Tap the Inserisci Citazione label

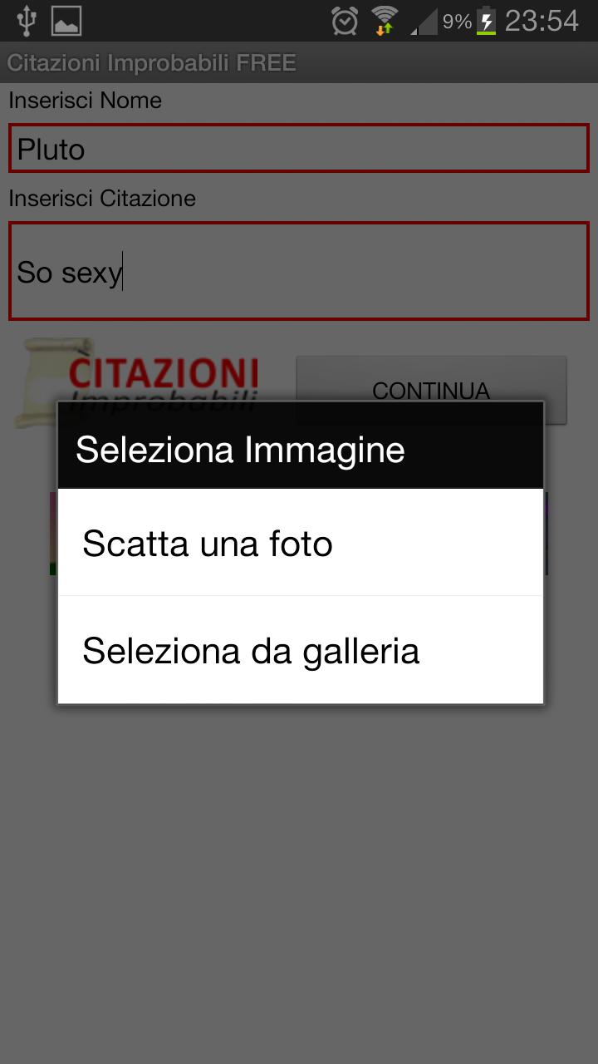(x=102, y=199)
